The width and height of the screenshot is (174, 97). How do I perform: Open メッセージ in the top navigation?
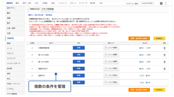click(63, 3)
